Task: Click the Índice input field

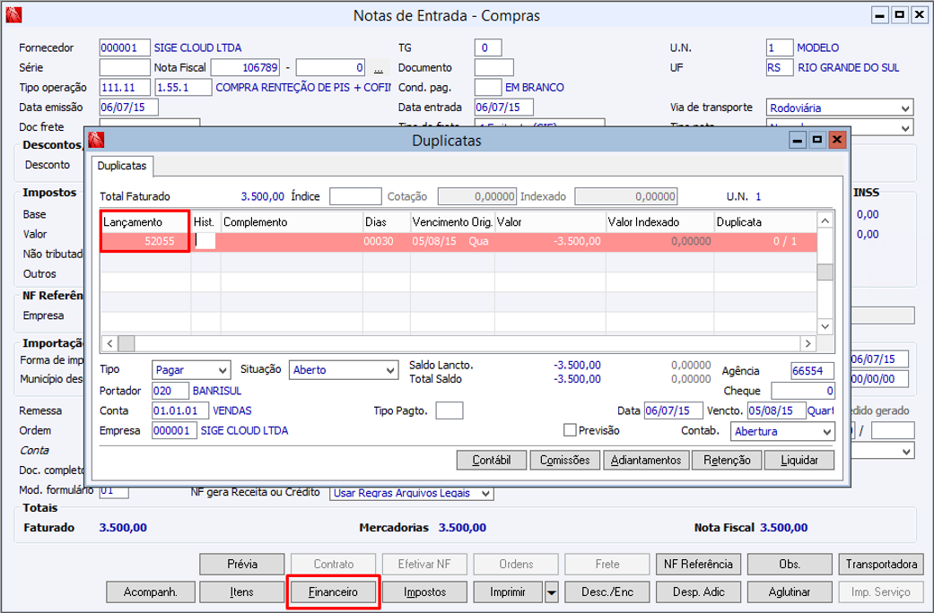Action: [355, 196]
